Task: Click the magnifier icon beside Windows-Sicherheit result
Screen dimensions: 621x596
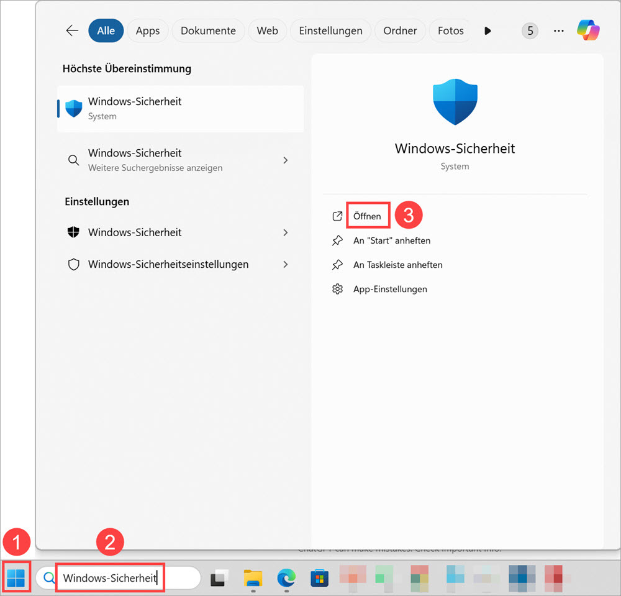Action: click(x=74, y=160)
